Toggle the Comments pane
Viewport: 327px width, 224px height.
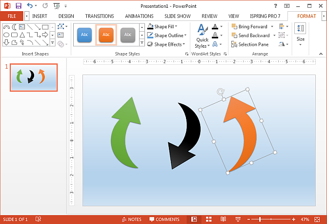pyautogui.click(x=164, y=220)
